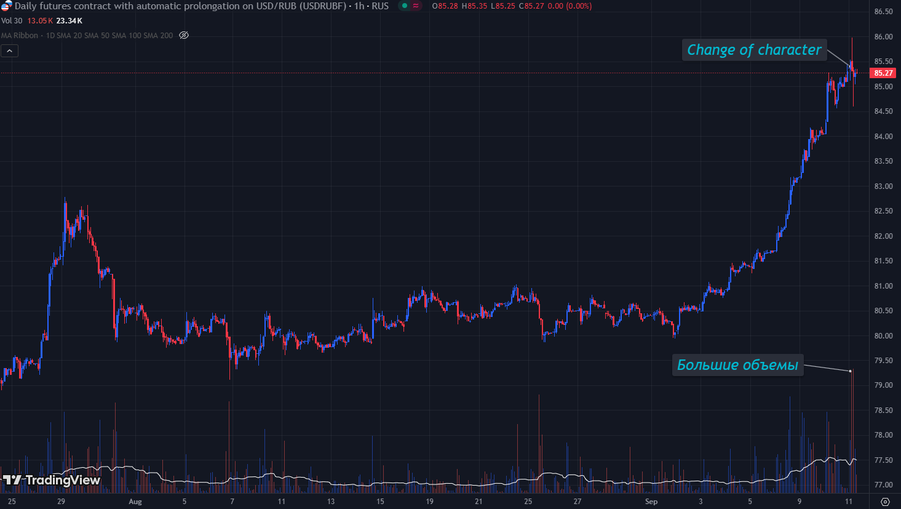Select the Vol 30 indicator legend
The image size is (901, 509).
coord(12,21)
